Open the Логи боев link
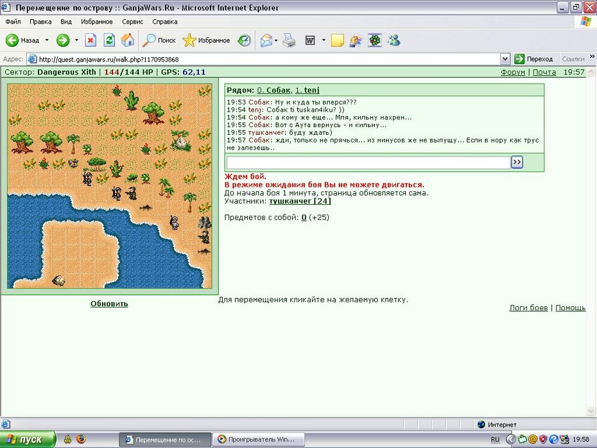The image size is (597, 448). (x=528, y=307)
